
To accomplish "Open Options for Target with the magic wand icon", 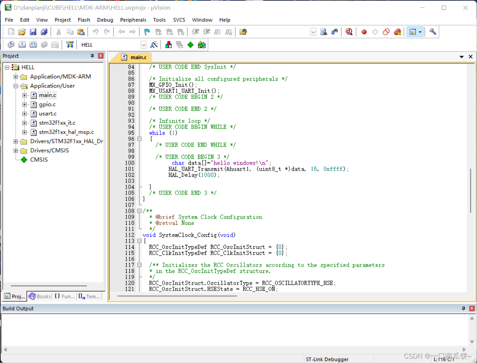I will pyautogui.click(x=154, y=45).
